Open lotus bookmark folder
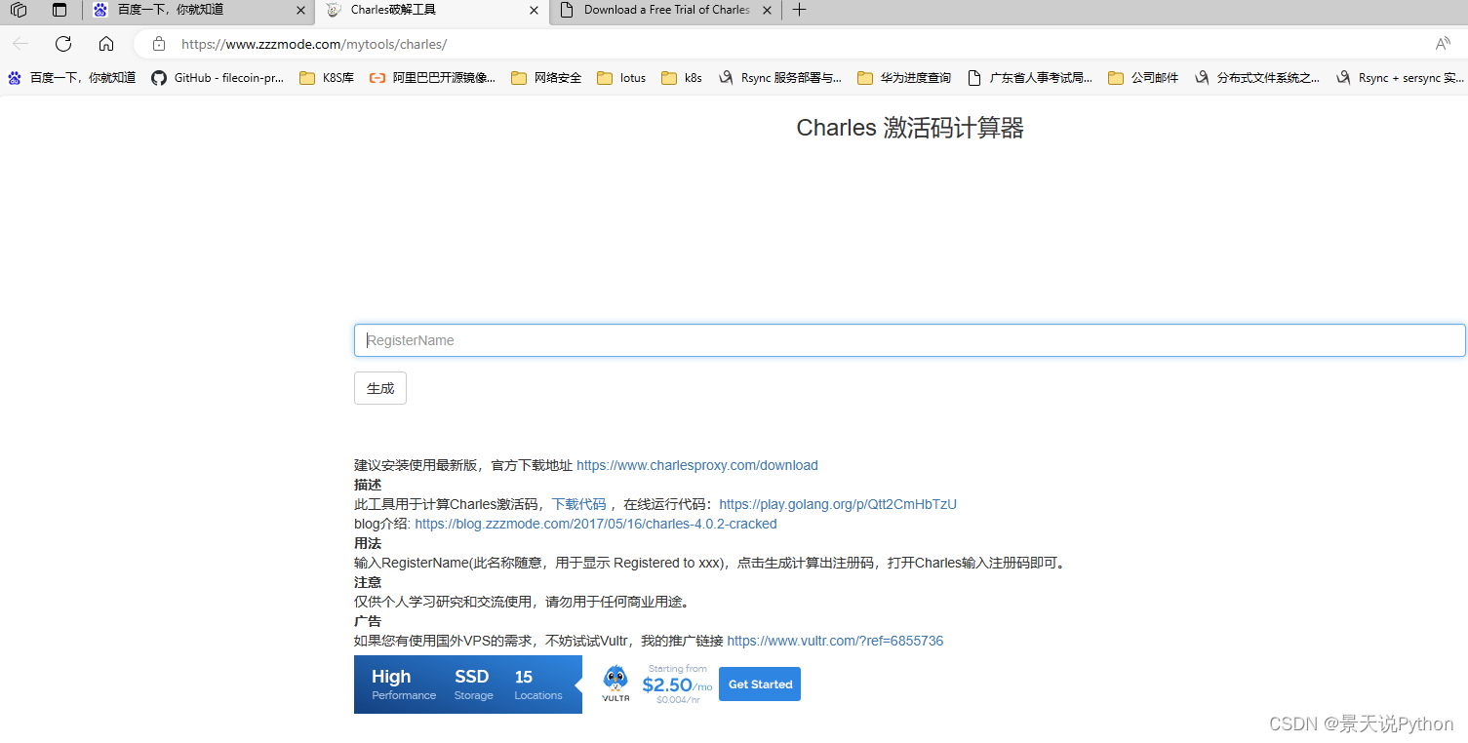Screen dimensions: 1468x743 click(621, 78)
